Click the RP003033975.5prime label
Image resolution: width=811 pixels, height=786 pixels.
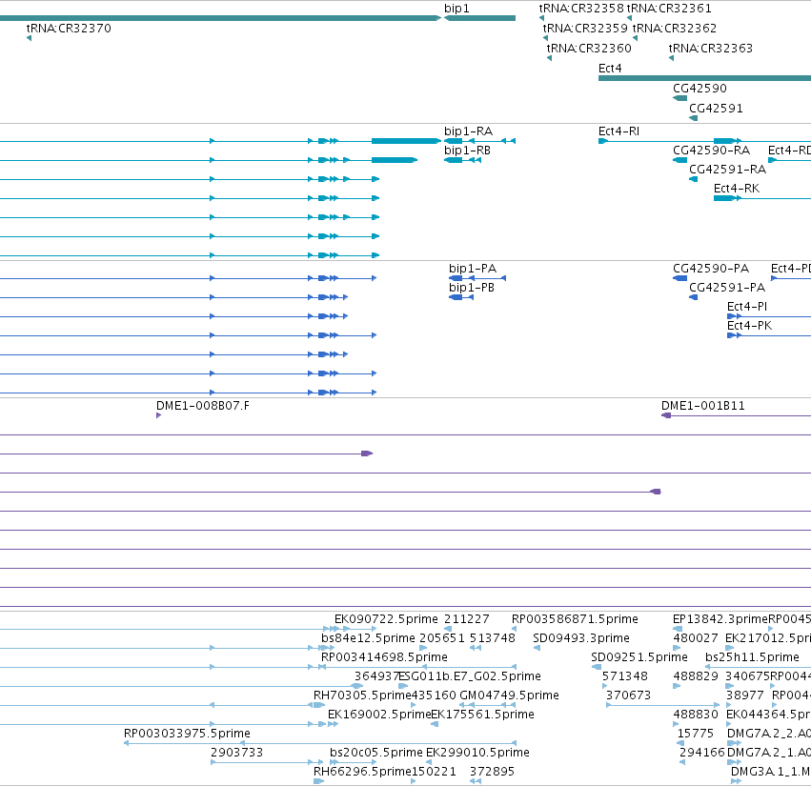[187, 734]
